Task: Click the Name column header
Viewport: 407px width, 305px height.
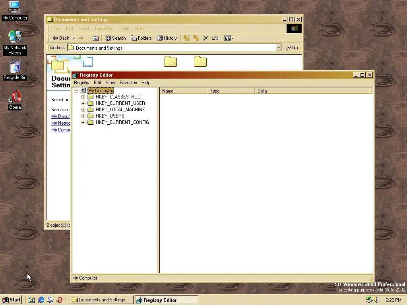Action: [183, 91]
